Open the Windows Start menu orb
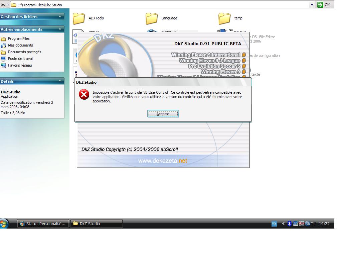Screen dimensions: 342x257 tap(3, 224)
